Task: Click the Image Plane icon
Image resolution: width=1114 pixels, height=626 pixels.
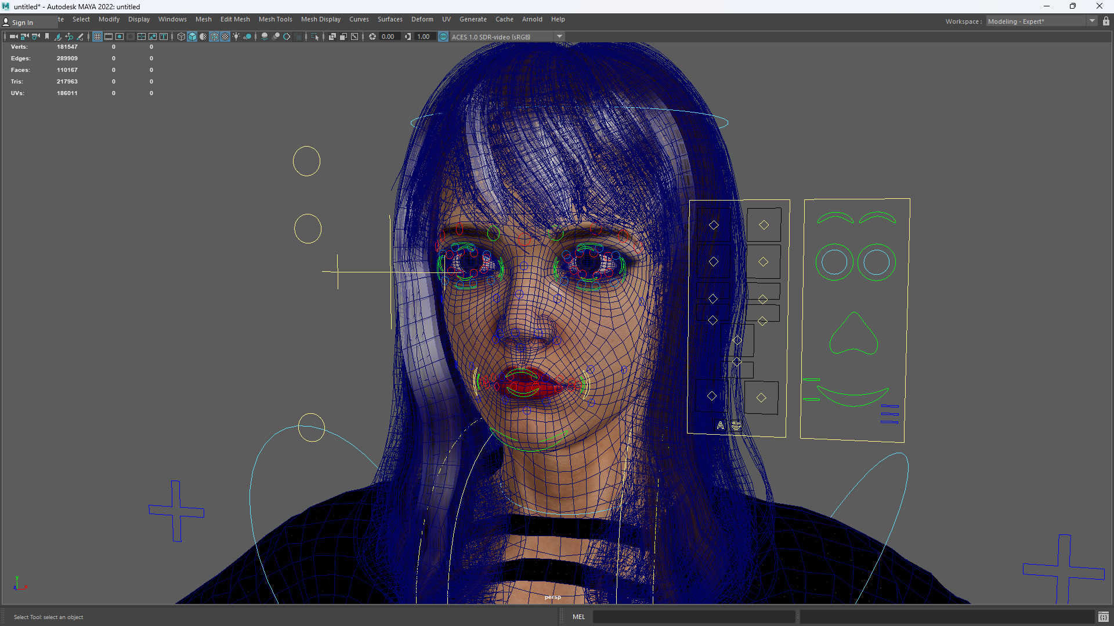Action: click(x=58, y=37)
